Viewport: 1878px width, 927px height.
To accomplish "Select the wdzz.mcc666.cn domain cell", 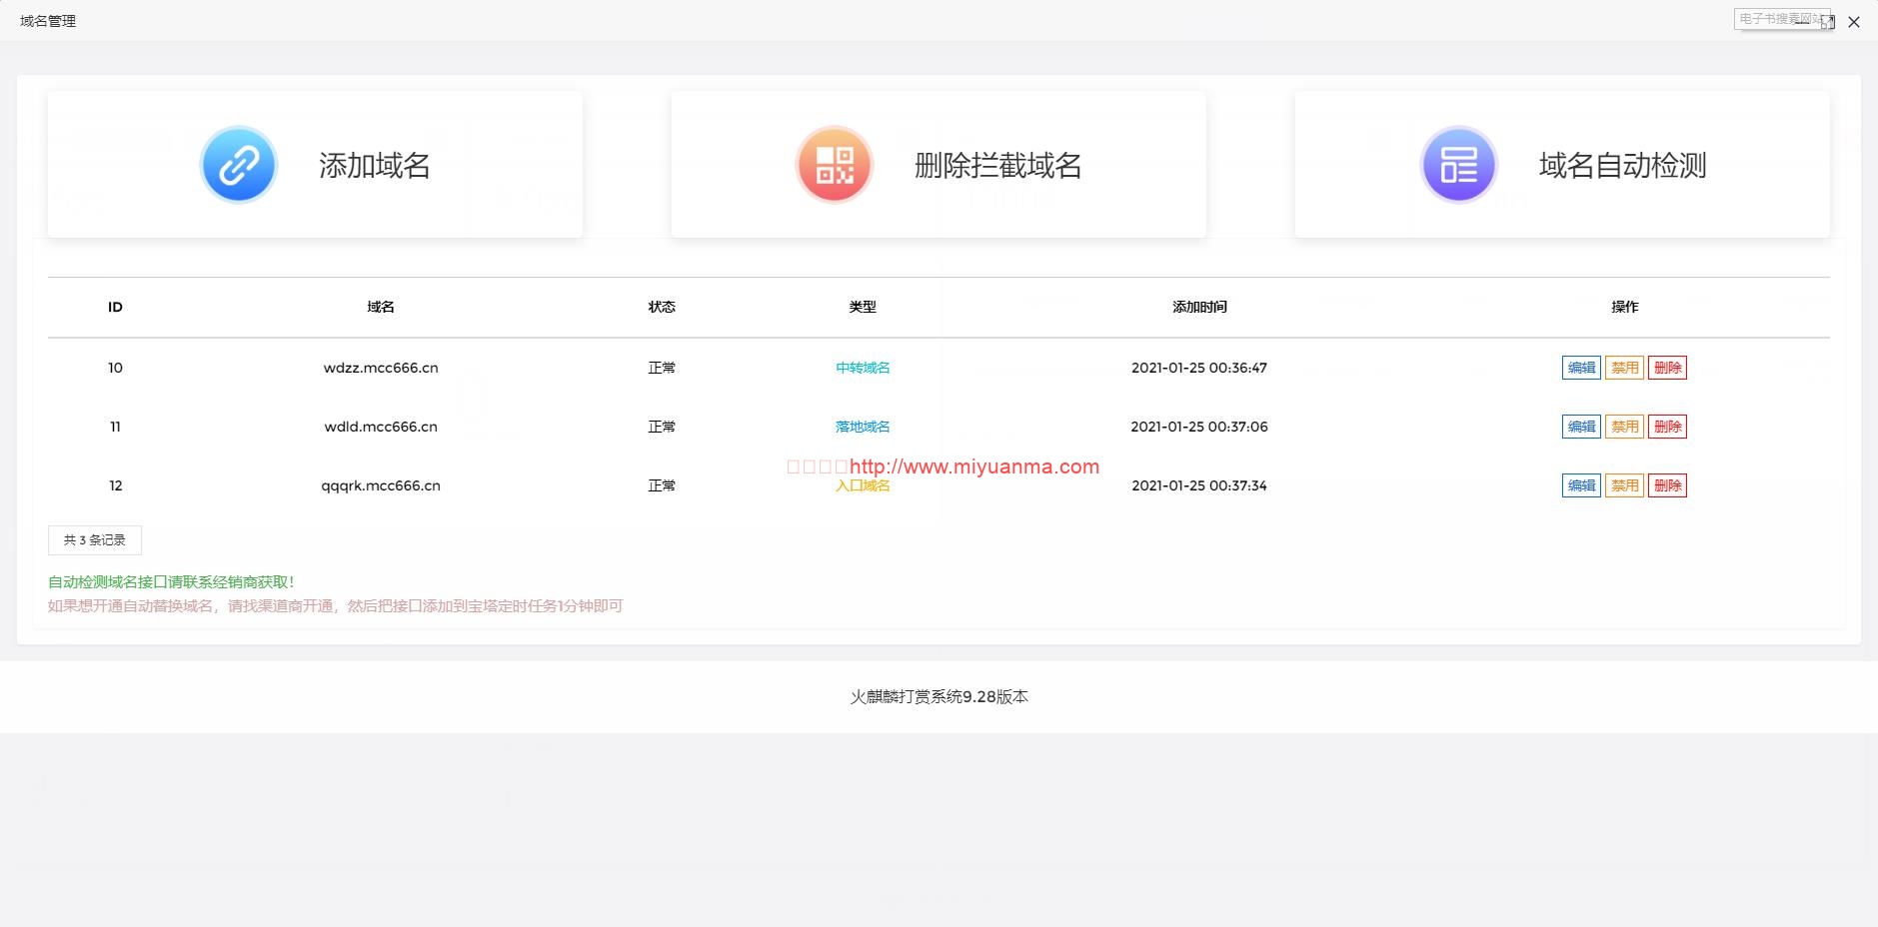I will (x=381, y=368).
